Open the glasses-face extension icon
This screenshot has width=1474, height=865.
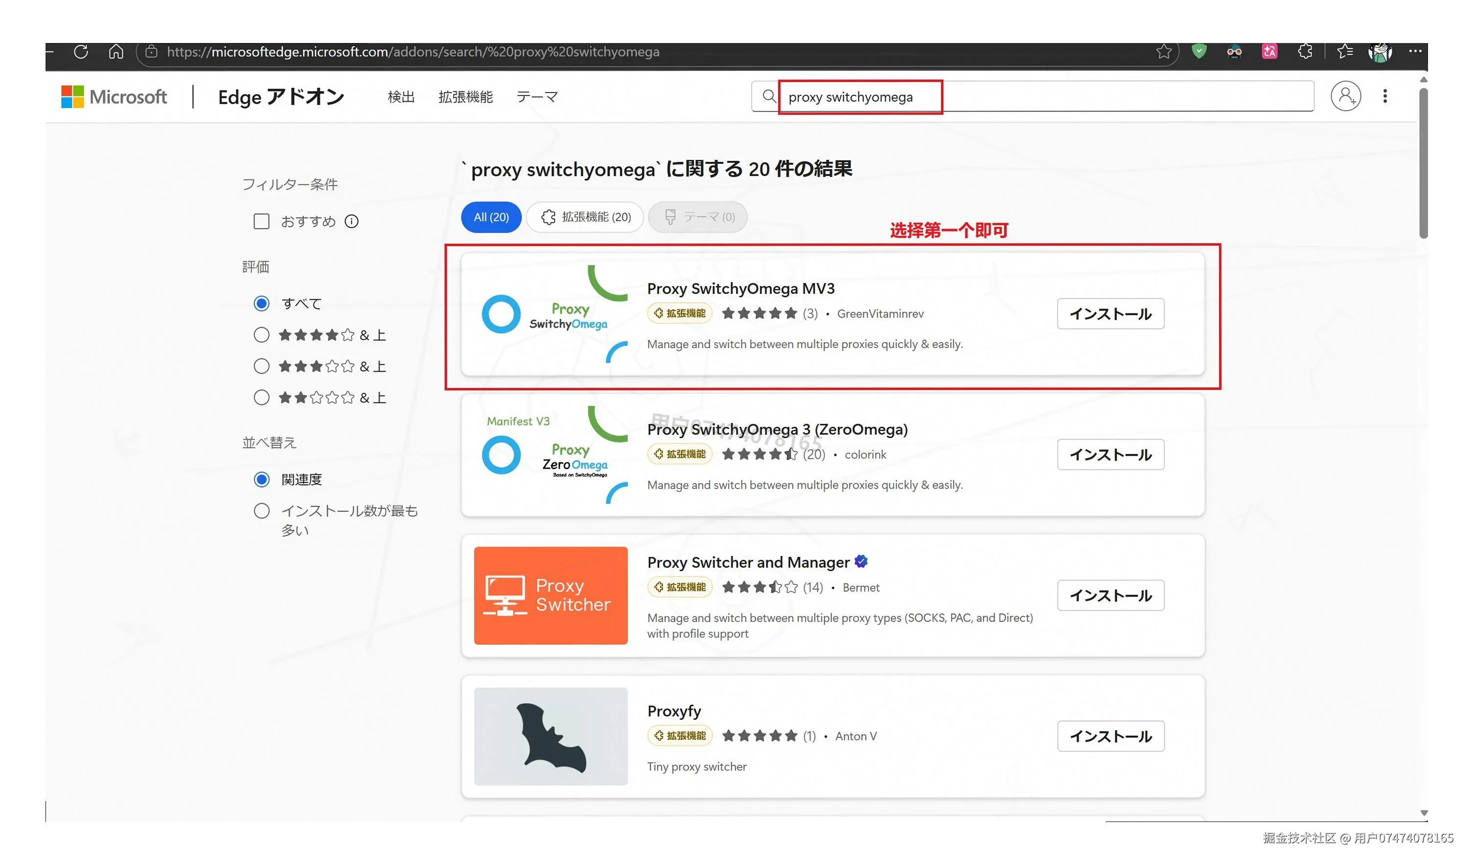1234,51
